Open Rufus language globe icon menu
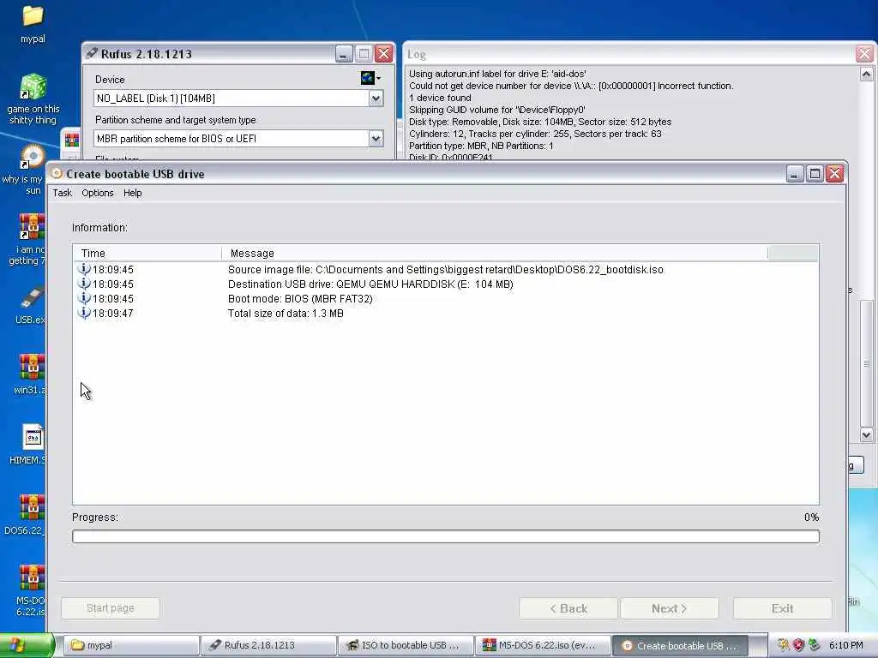 pos(370,78)
